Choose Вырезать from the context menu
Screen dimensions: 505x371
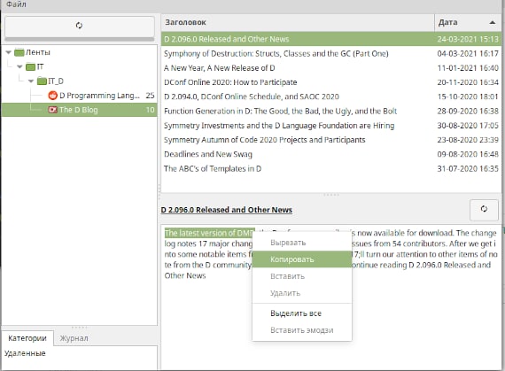pyautogui.click(x=302, y=243)
